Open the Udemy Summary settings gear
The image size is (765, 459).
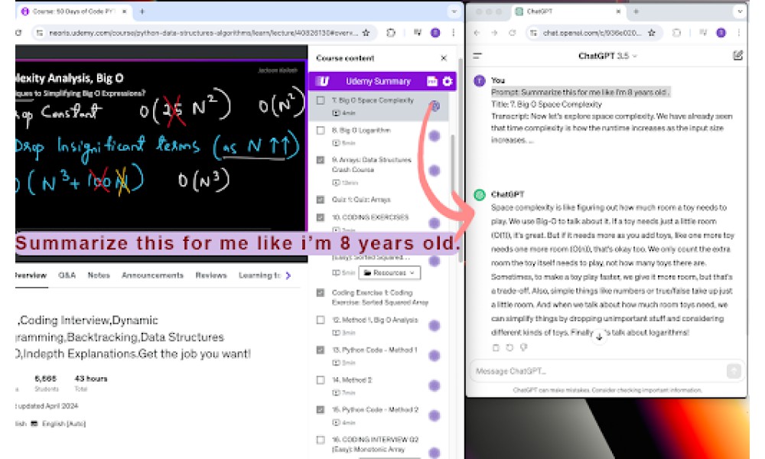[x=447, y=81]
